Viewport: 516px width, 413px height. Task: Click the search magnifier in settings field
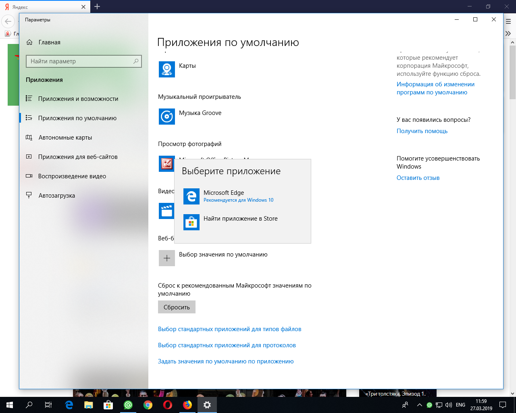tap(136, 61)
